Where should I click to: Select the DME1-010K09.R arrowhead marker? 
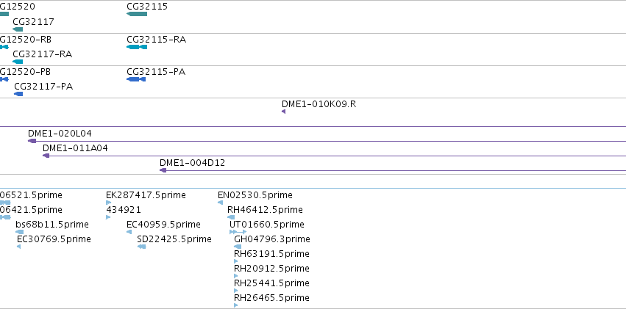[283, 112]
